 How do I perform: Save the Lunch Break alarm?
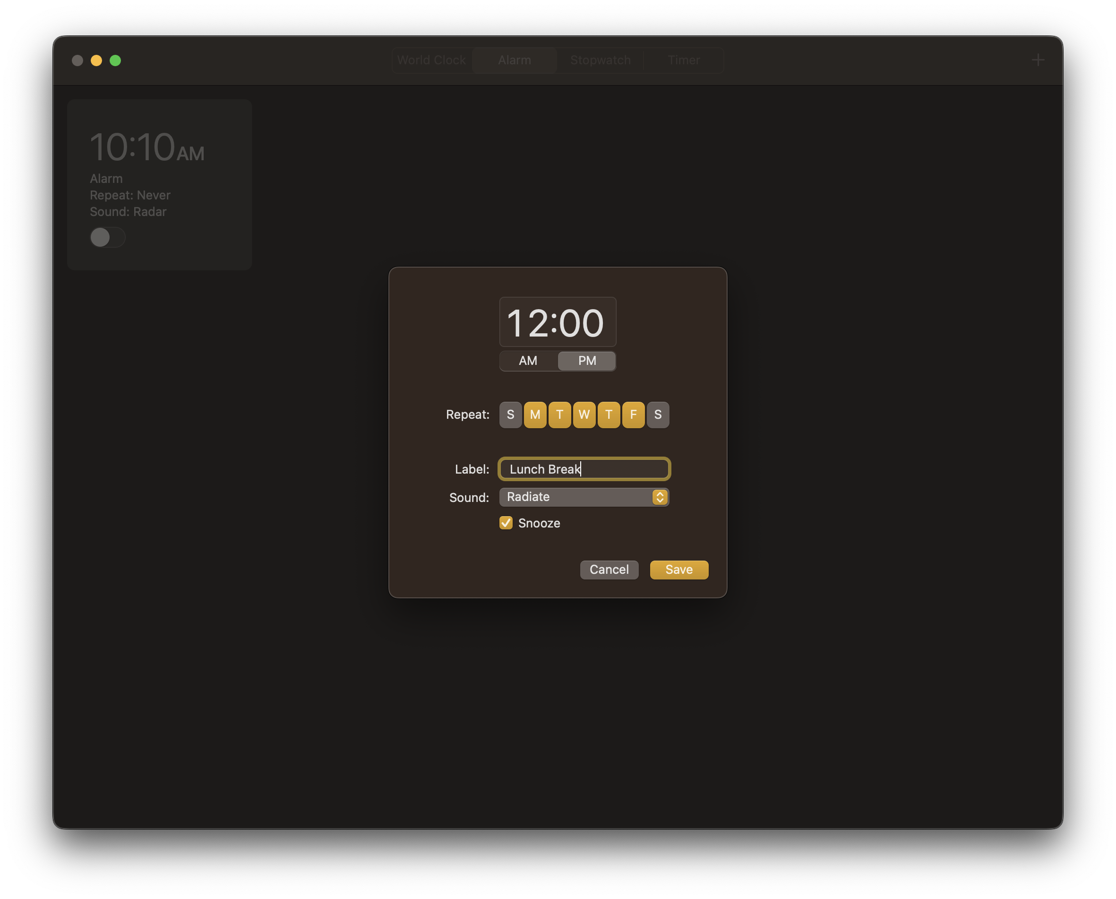coord(678,570)
